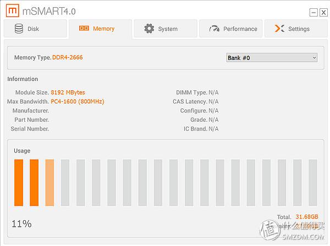Minimize the mSMART window
This screenshot has width=330, height=246.
tap(313, 13)
